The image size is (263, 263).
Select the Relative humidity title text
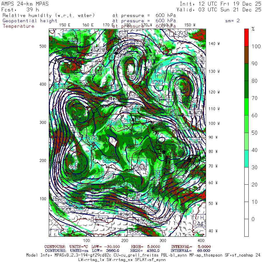tap(49, 15)
